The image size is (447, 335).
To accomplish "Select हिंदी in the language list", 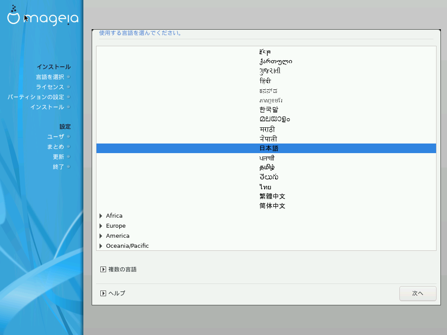I will pos(266,81).
